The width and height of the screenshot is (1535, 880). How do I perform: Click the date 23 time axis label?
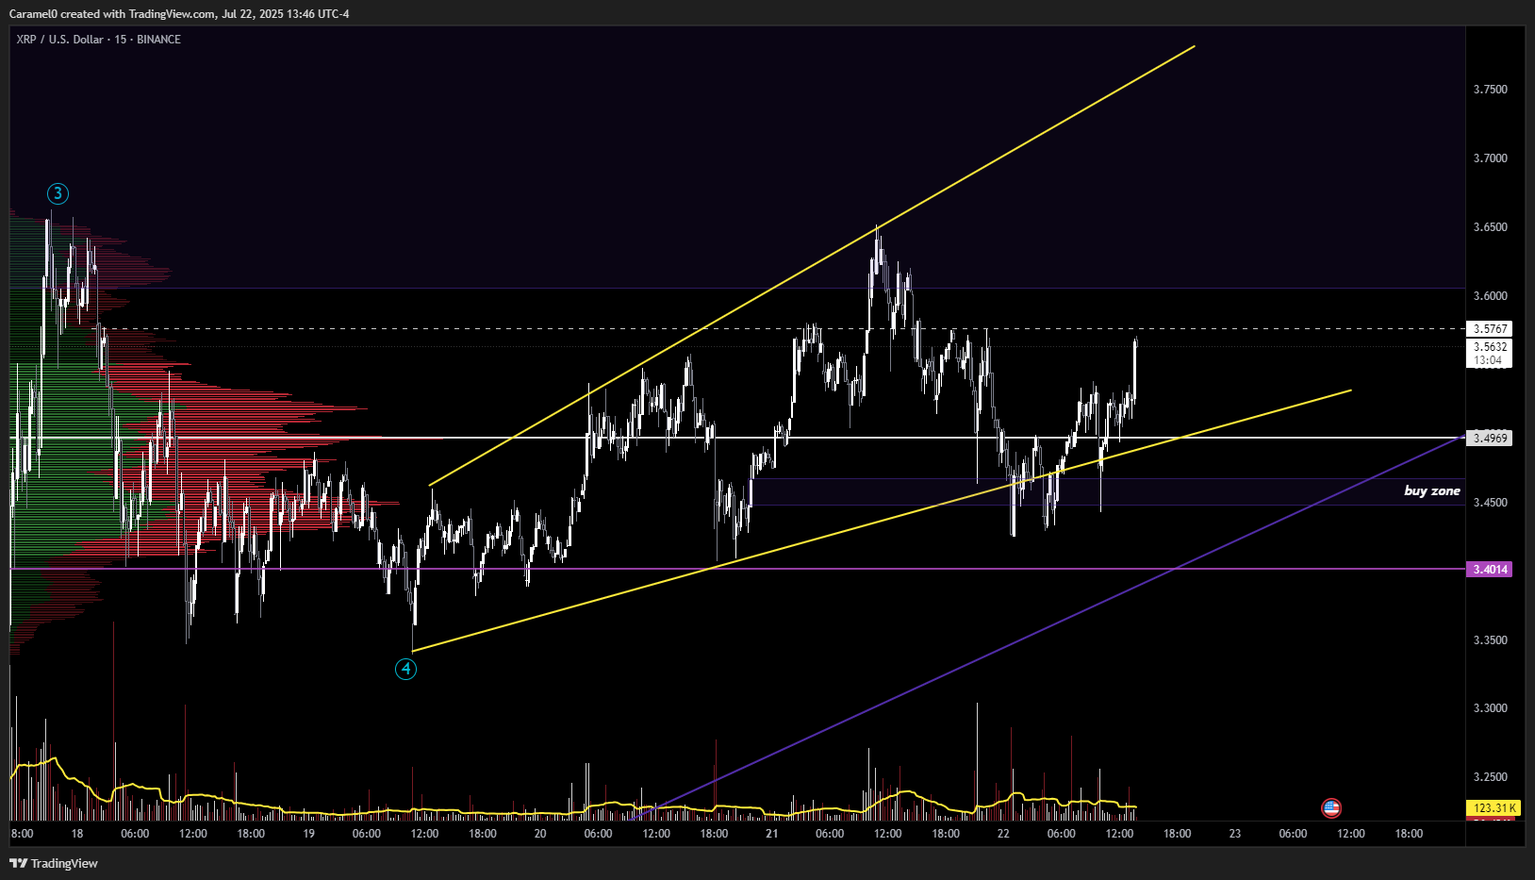pos(1235,834)
